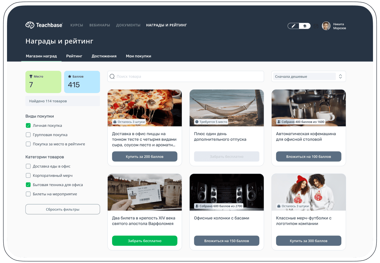
Task: Click Найдено 114 товаров text
Action: [x=48, y=101]
